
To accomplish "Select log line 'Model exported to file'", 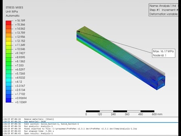I will point(80,129).
